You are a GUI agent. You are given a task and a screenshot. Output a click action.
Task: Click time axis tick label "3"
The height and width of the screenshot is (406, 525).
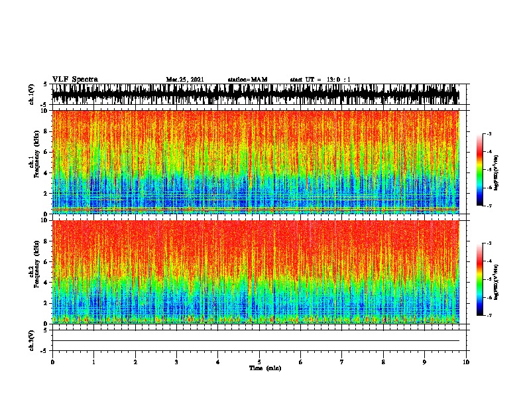click(176, 362)
